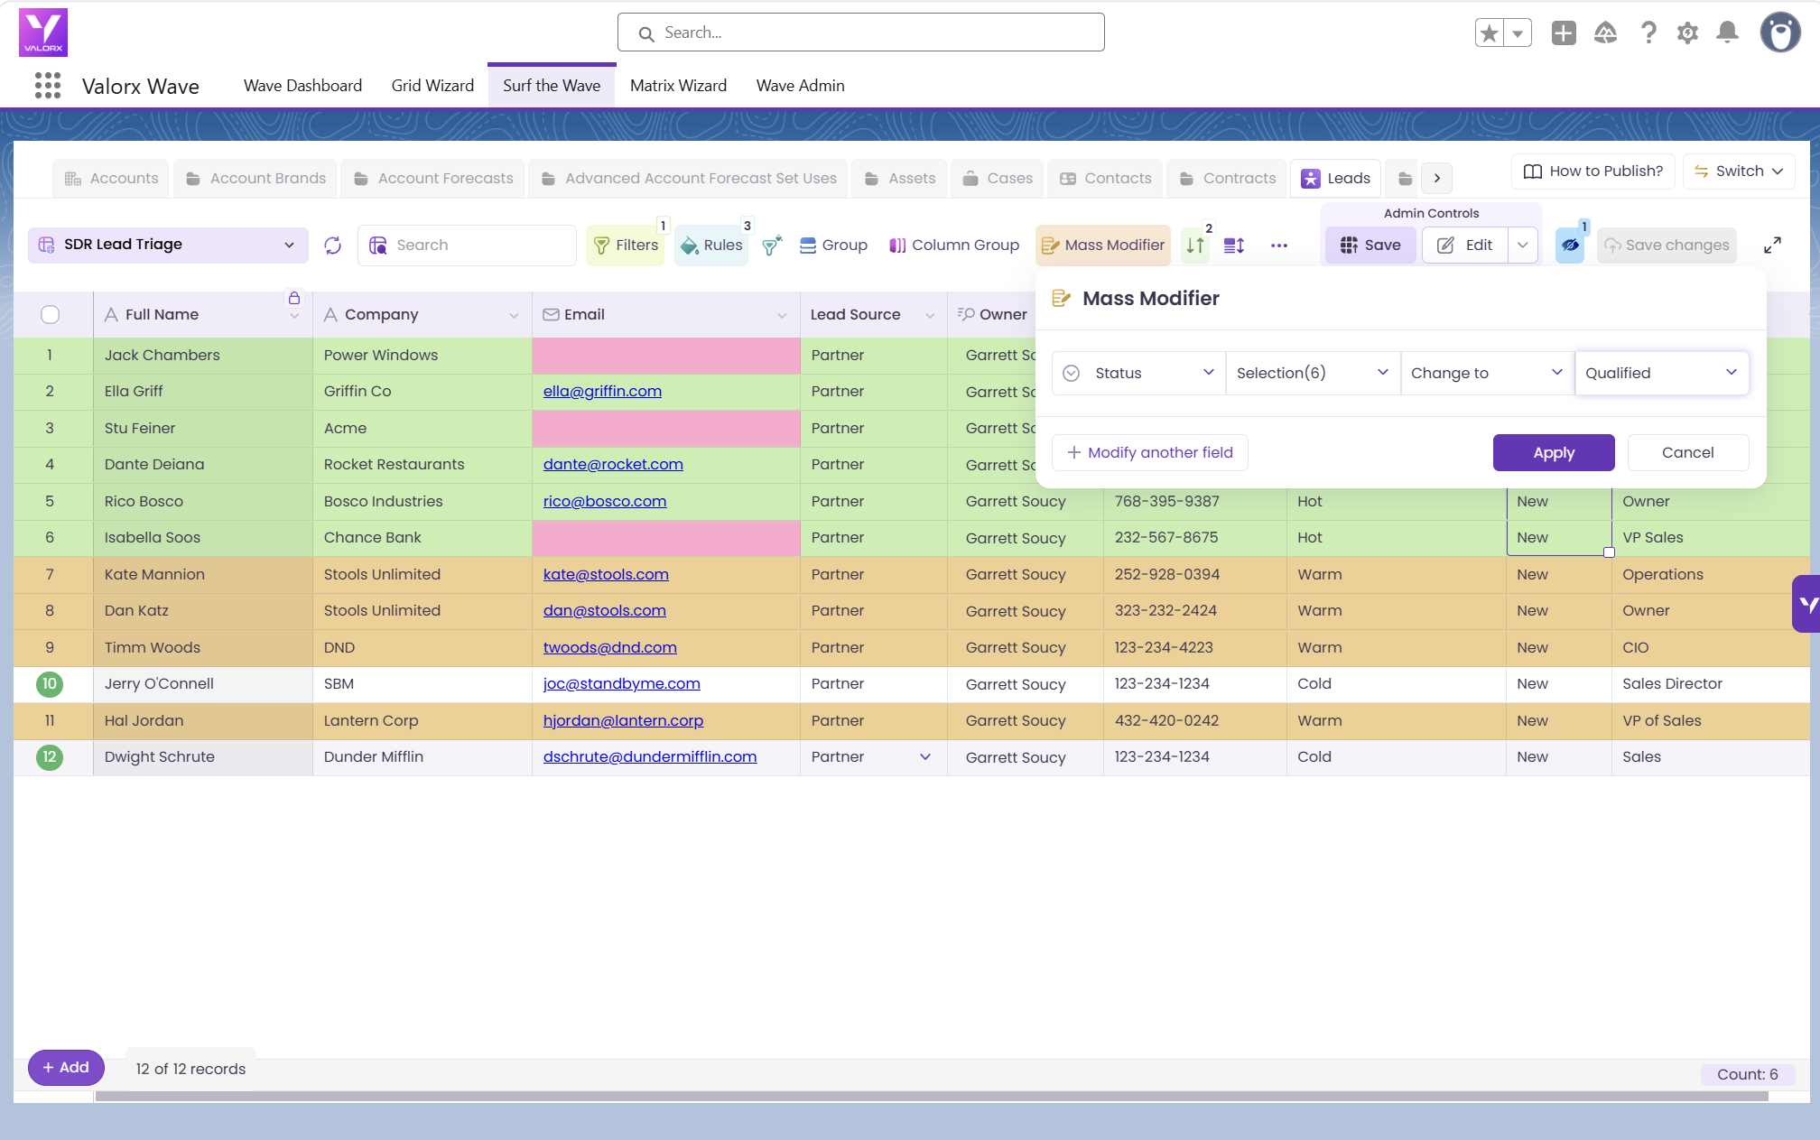
Task: Open the notifications bell
Action: (1727, 33)
